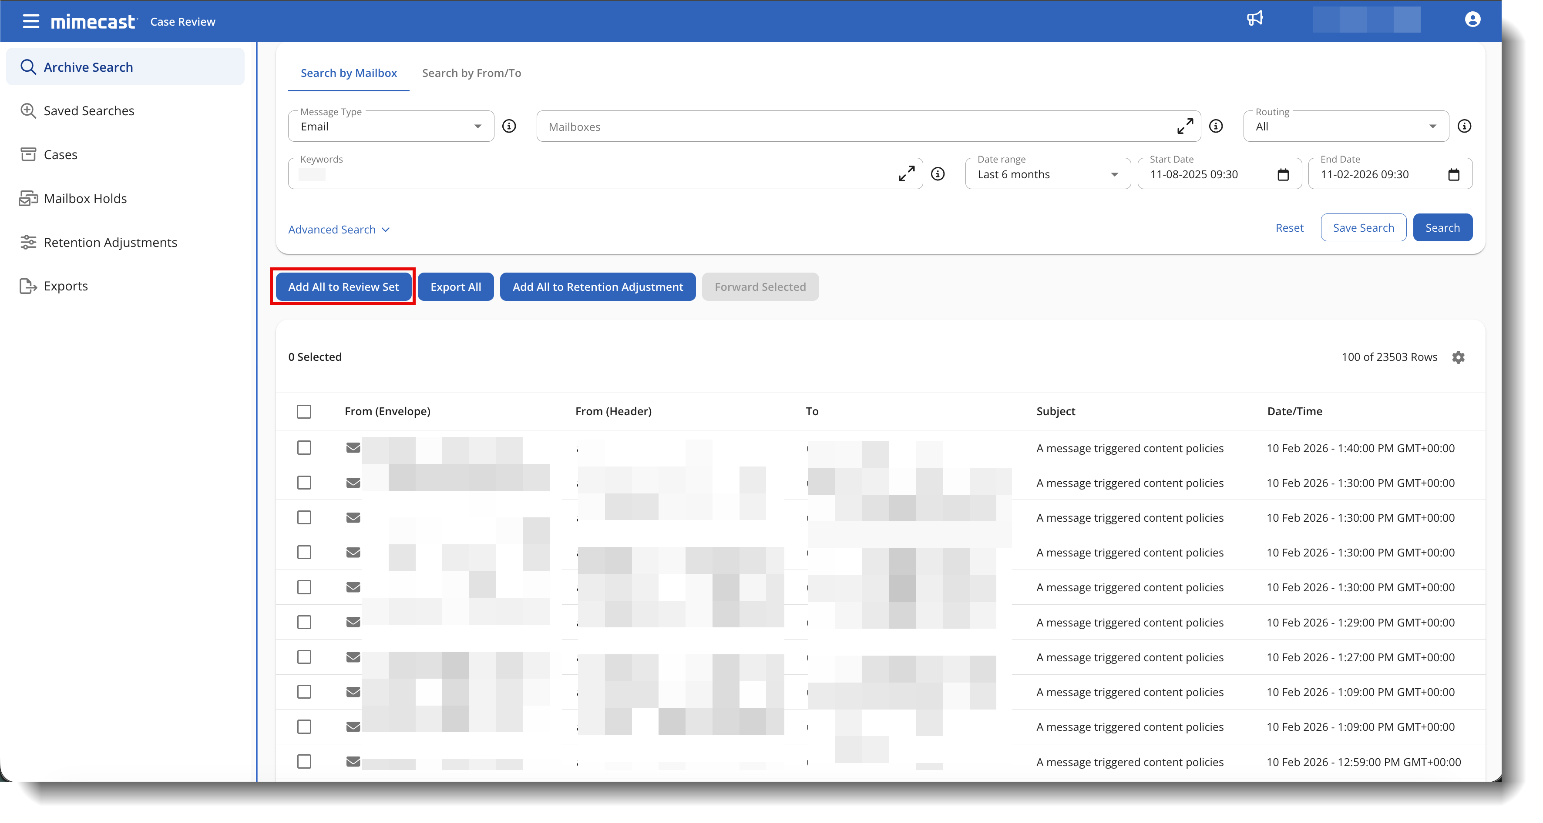The image size is (1543, 823).
Task: Expand the Mailboxes field with arrows icon
Action: [1185, 126]
